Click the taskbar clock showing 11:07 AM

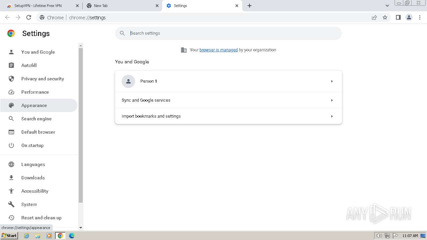click(410, 236)
